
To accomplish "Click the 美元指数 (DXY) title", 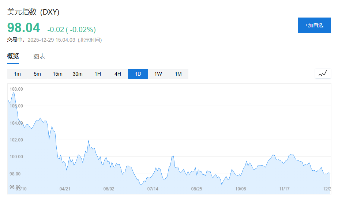I will click(x=33, y=12).
